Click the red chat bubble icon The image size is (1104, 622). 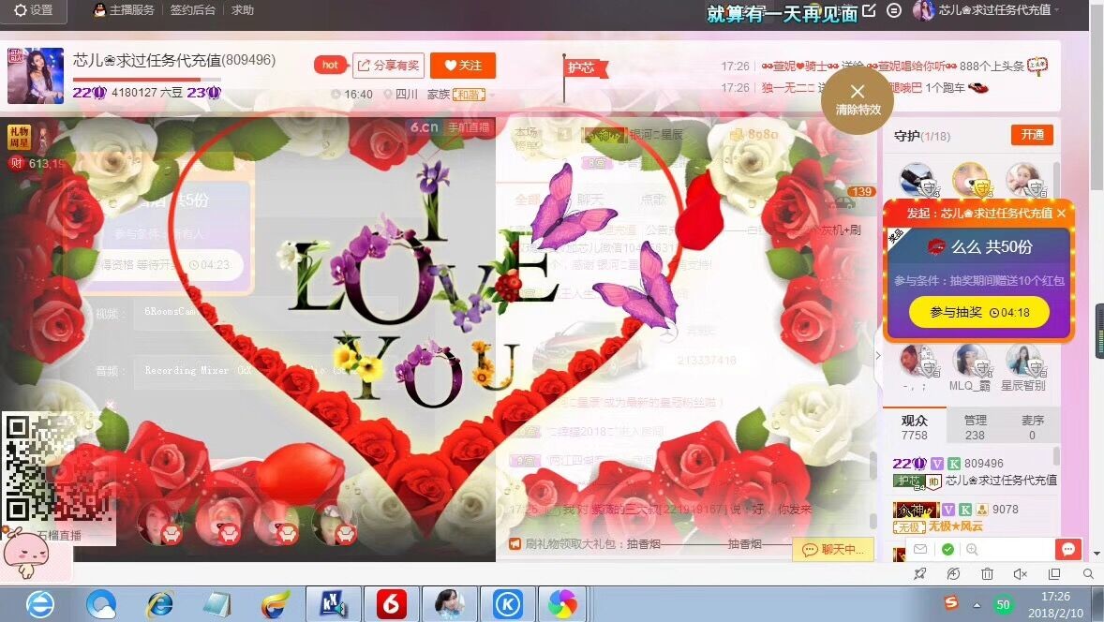(1068, 549)
